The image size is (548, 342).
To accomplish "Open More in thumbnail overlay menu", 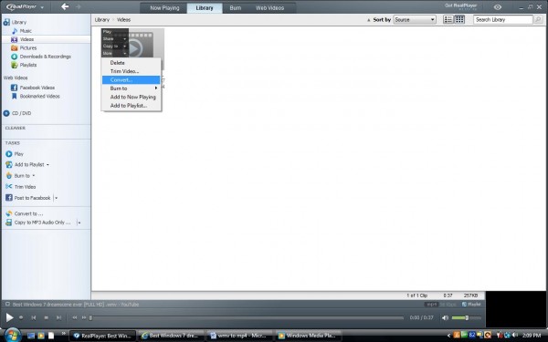I will coord(115,54).
